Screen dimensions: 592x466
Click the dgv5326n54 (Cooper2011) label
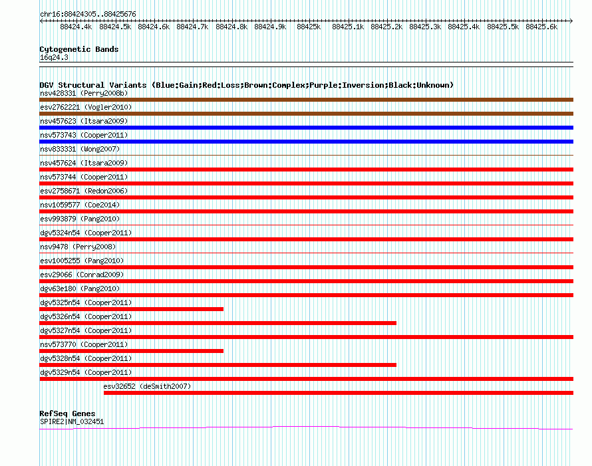[x=86, y=316]
